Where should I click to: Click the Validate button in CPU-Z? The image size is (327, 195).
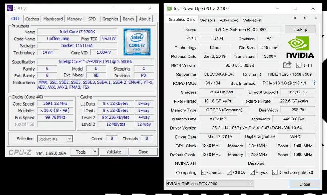coord(113,152)
